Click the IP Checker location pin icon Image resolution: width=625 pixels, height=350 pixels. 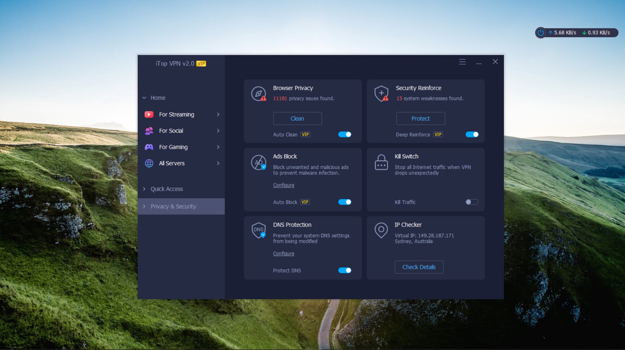click(x=381, y=230)
